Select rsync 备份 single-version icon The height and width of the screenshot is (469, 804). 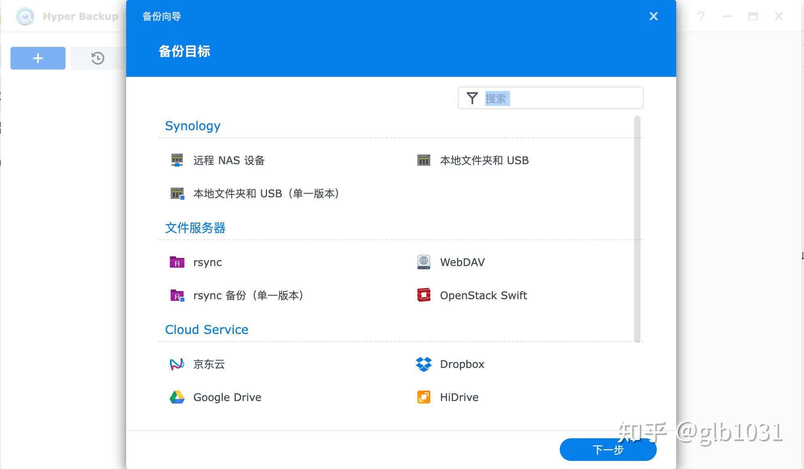point(177,296)
